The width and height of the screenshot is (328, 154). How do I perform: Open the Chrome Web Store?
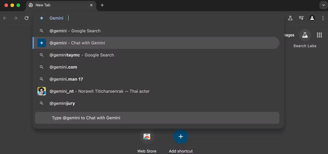coord(147,137)
